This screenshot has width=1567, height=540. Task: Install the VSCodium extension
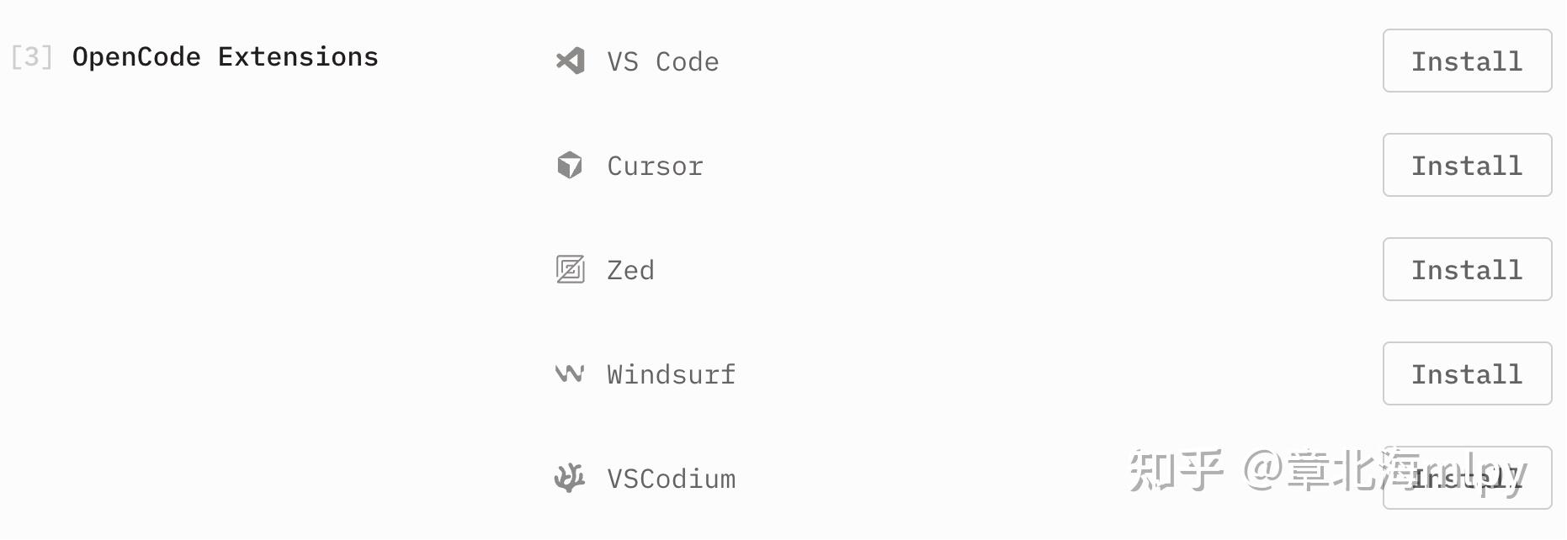click(1467, 478)
